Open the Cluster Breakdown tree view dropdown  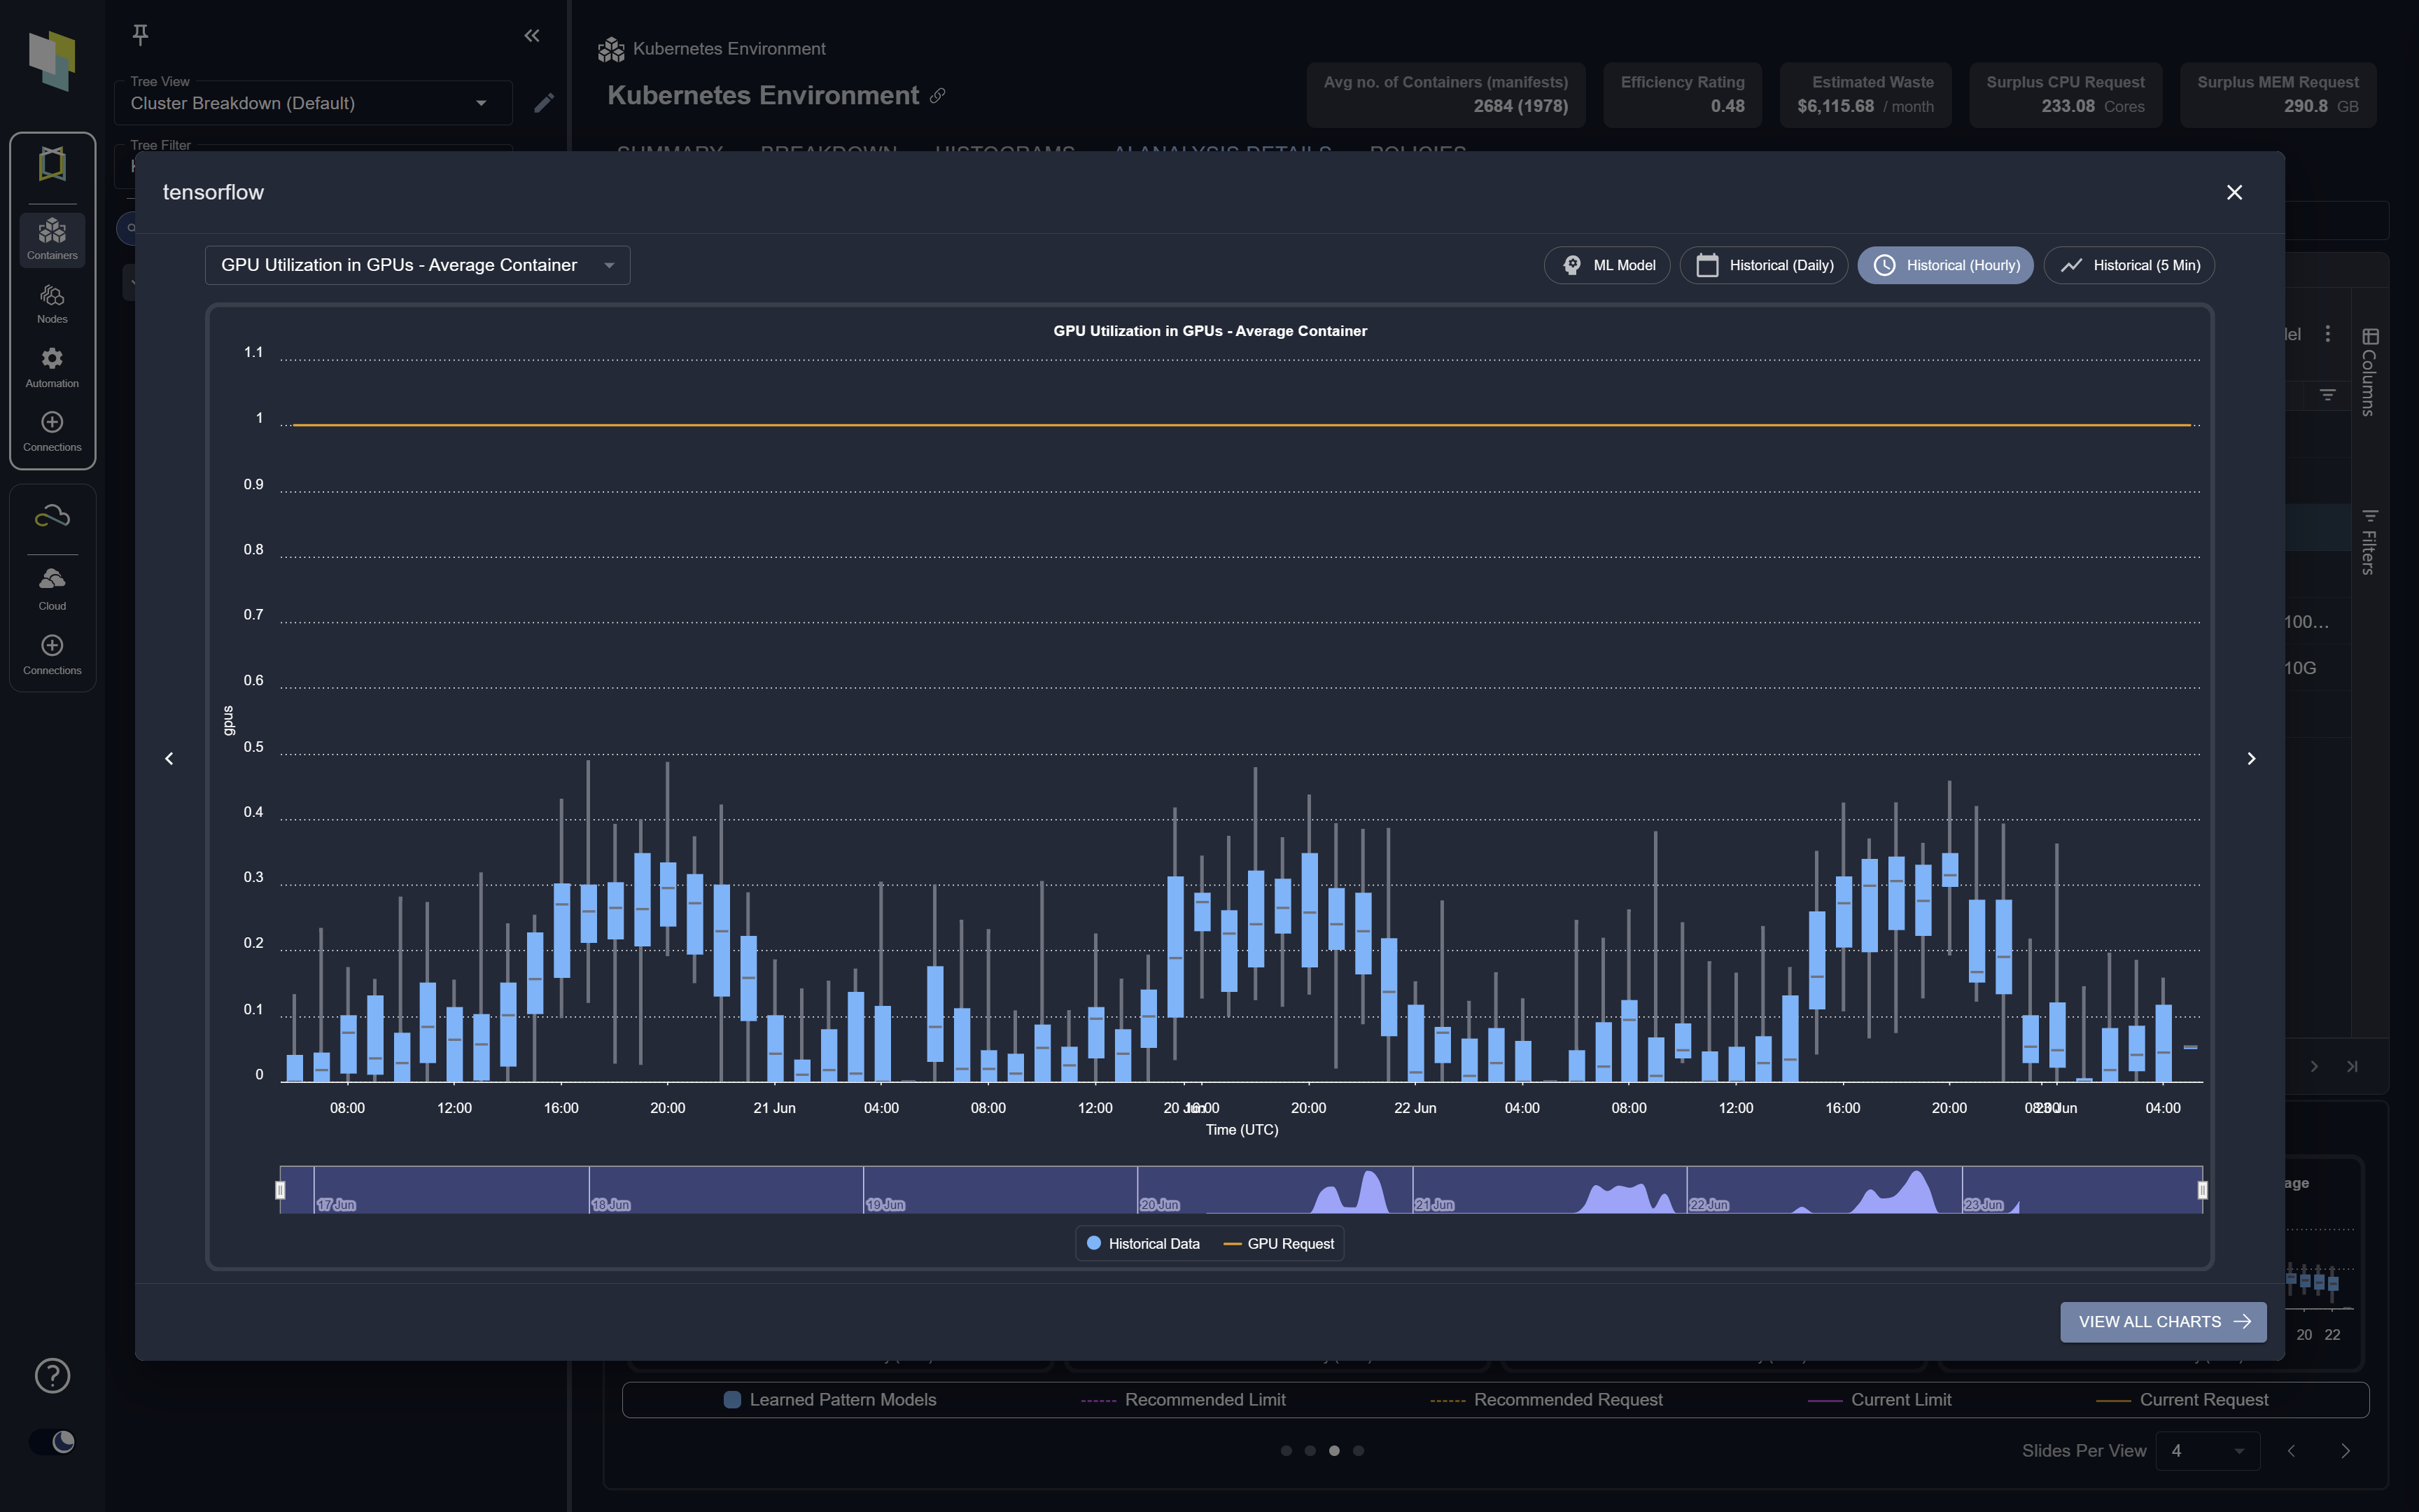[x=312, y=103]
